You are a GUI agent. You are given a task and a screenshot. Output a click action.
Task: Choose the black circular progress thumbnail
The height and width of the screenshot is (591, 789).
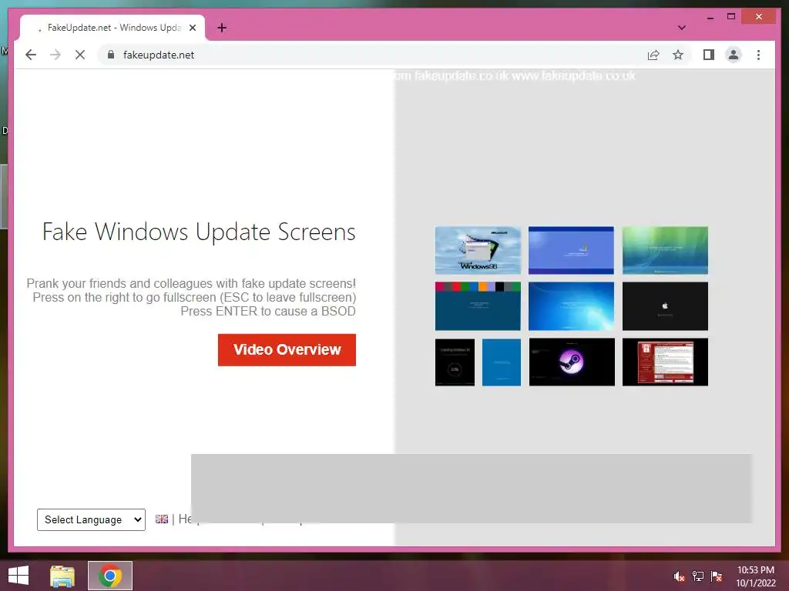[455, 362]
